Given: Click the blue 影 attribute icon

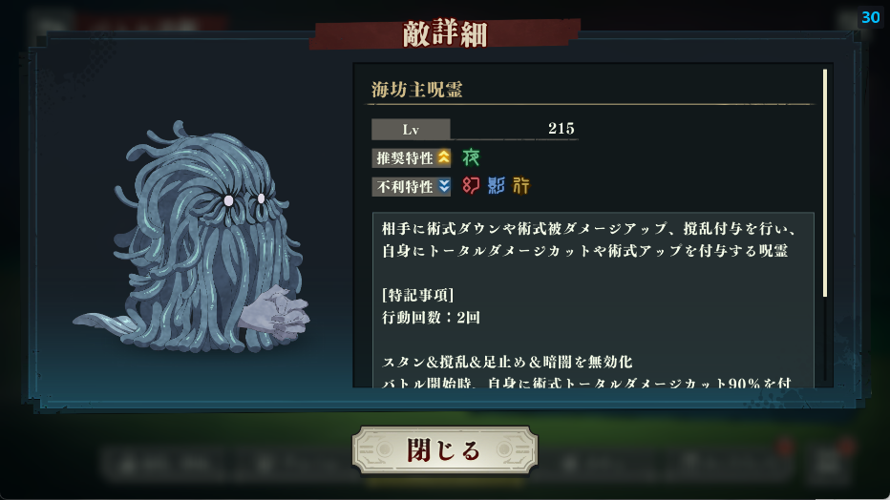Looking at the screenshot, I should pos(496,185).
